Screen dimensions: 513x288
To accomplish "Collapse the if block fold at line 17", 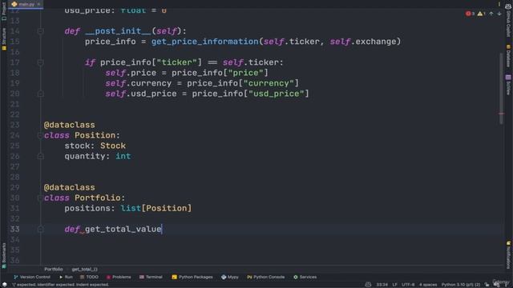I will 41,62.
